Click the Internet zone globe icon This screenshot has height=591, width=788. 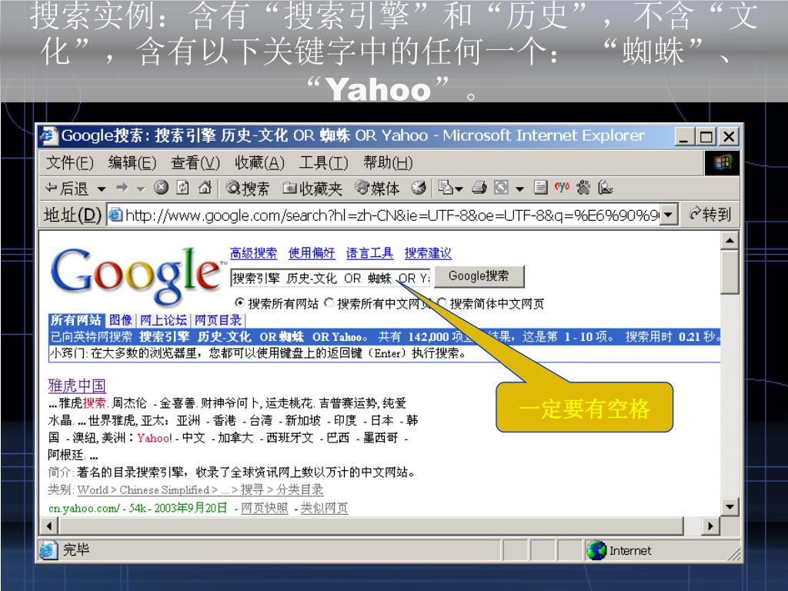[x=596, y=551]
